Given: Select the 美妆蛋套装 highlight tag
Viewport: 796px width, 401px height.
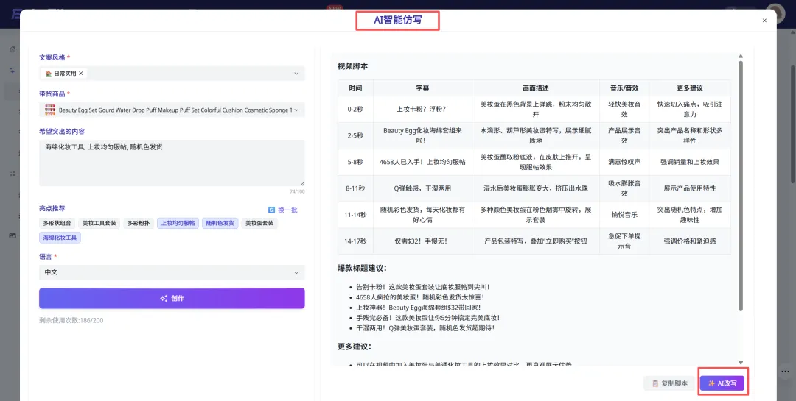Looking at the screenshot, I should point(259,223).
